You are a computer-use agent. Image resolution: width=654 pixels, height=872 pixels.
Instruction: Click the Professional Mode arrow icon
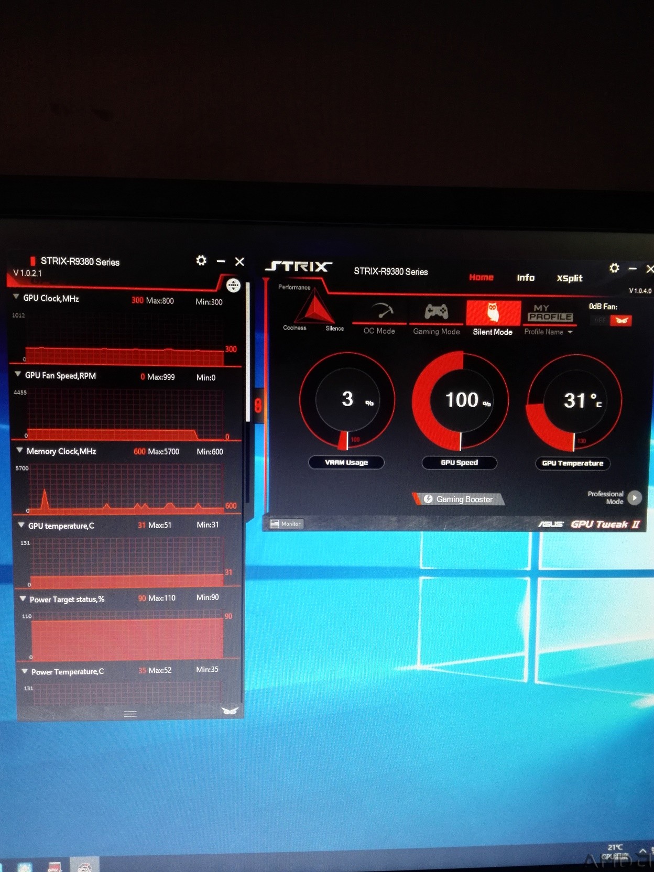click(x=635, y=497)
